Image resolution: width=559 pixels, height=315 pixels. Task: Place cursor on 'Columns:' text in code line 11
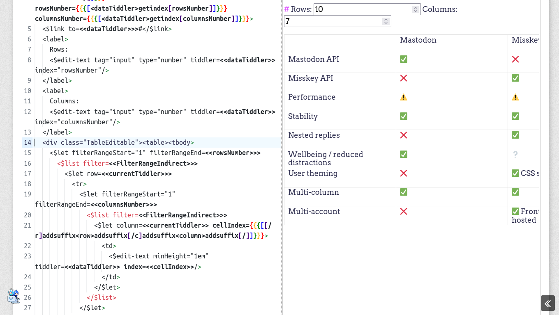64,101
